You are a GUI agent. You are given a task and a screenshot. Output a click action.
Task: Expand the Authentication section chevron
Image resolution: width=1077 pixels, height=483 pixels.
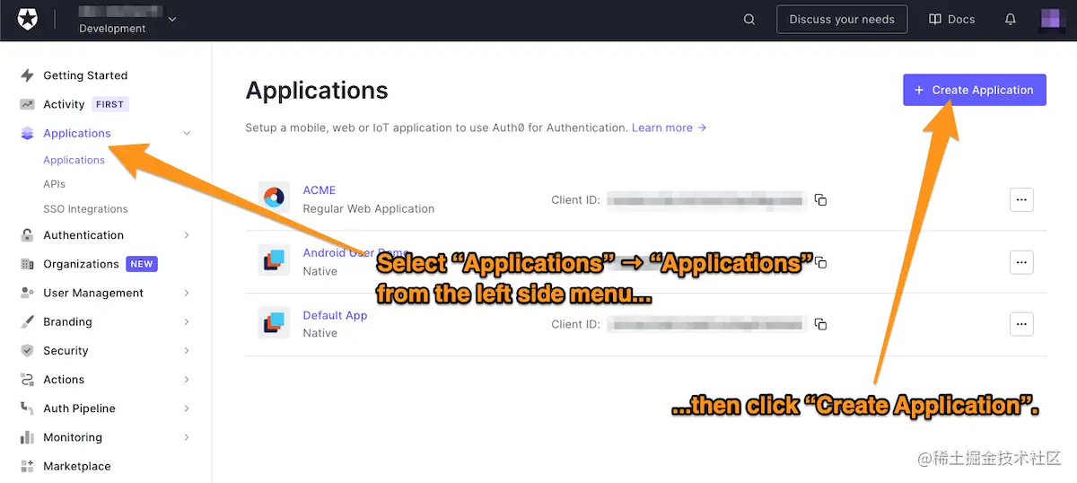click(187, 235)
